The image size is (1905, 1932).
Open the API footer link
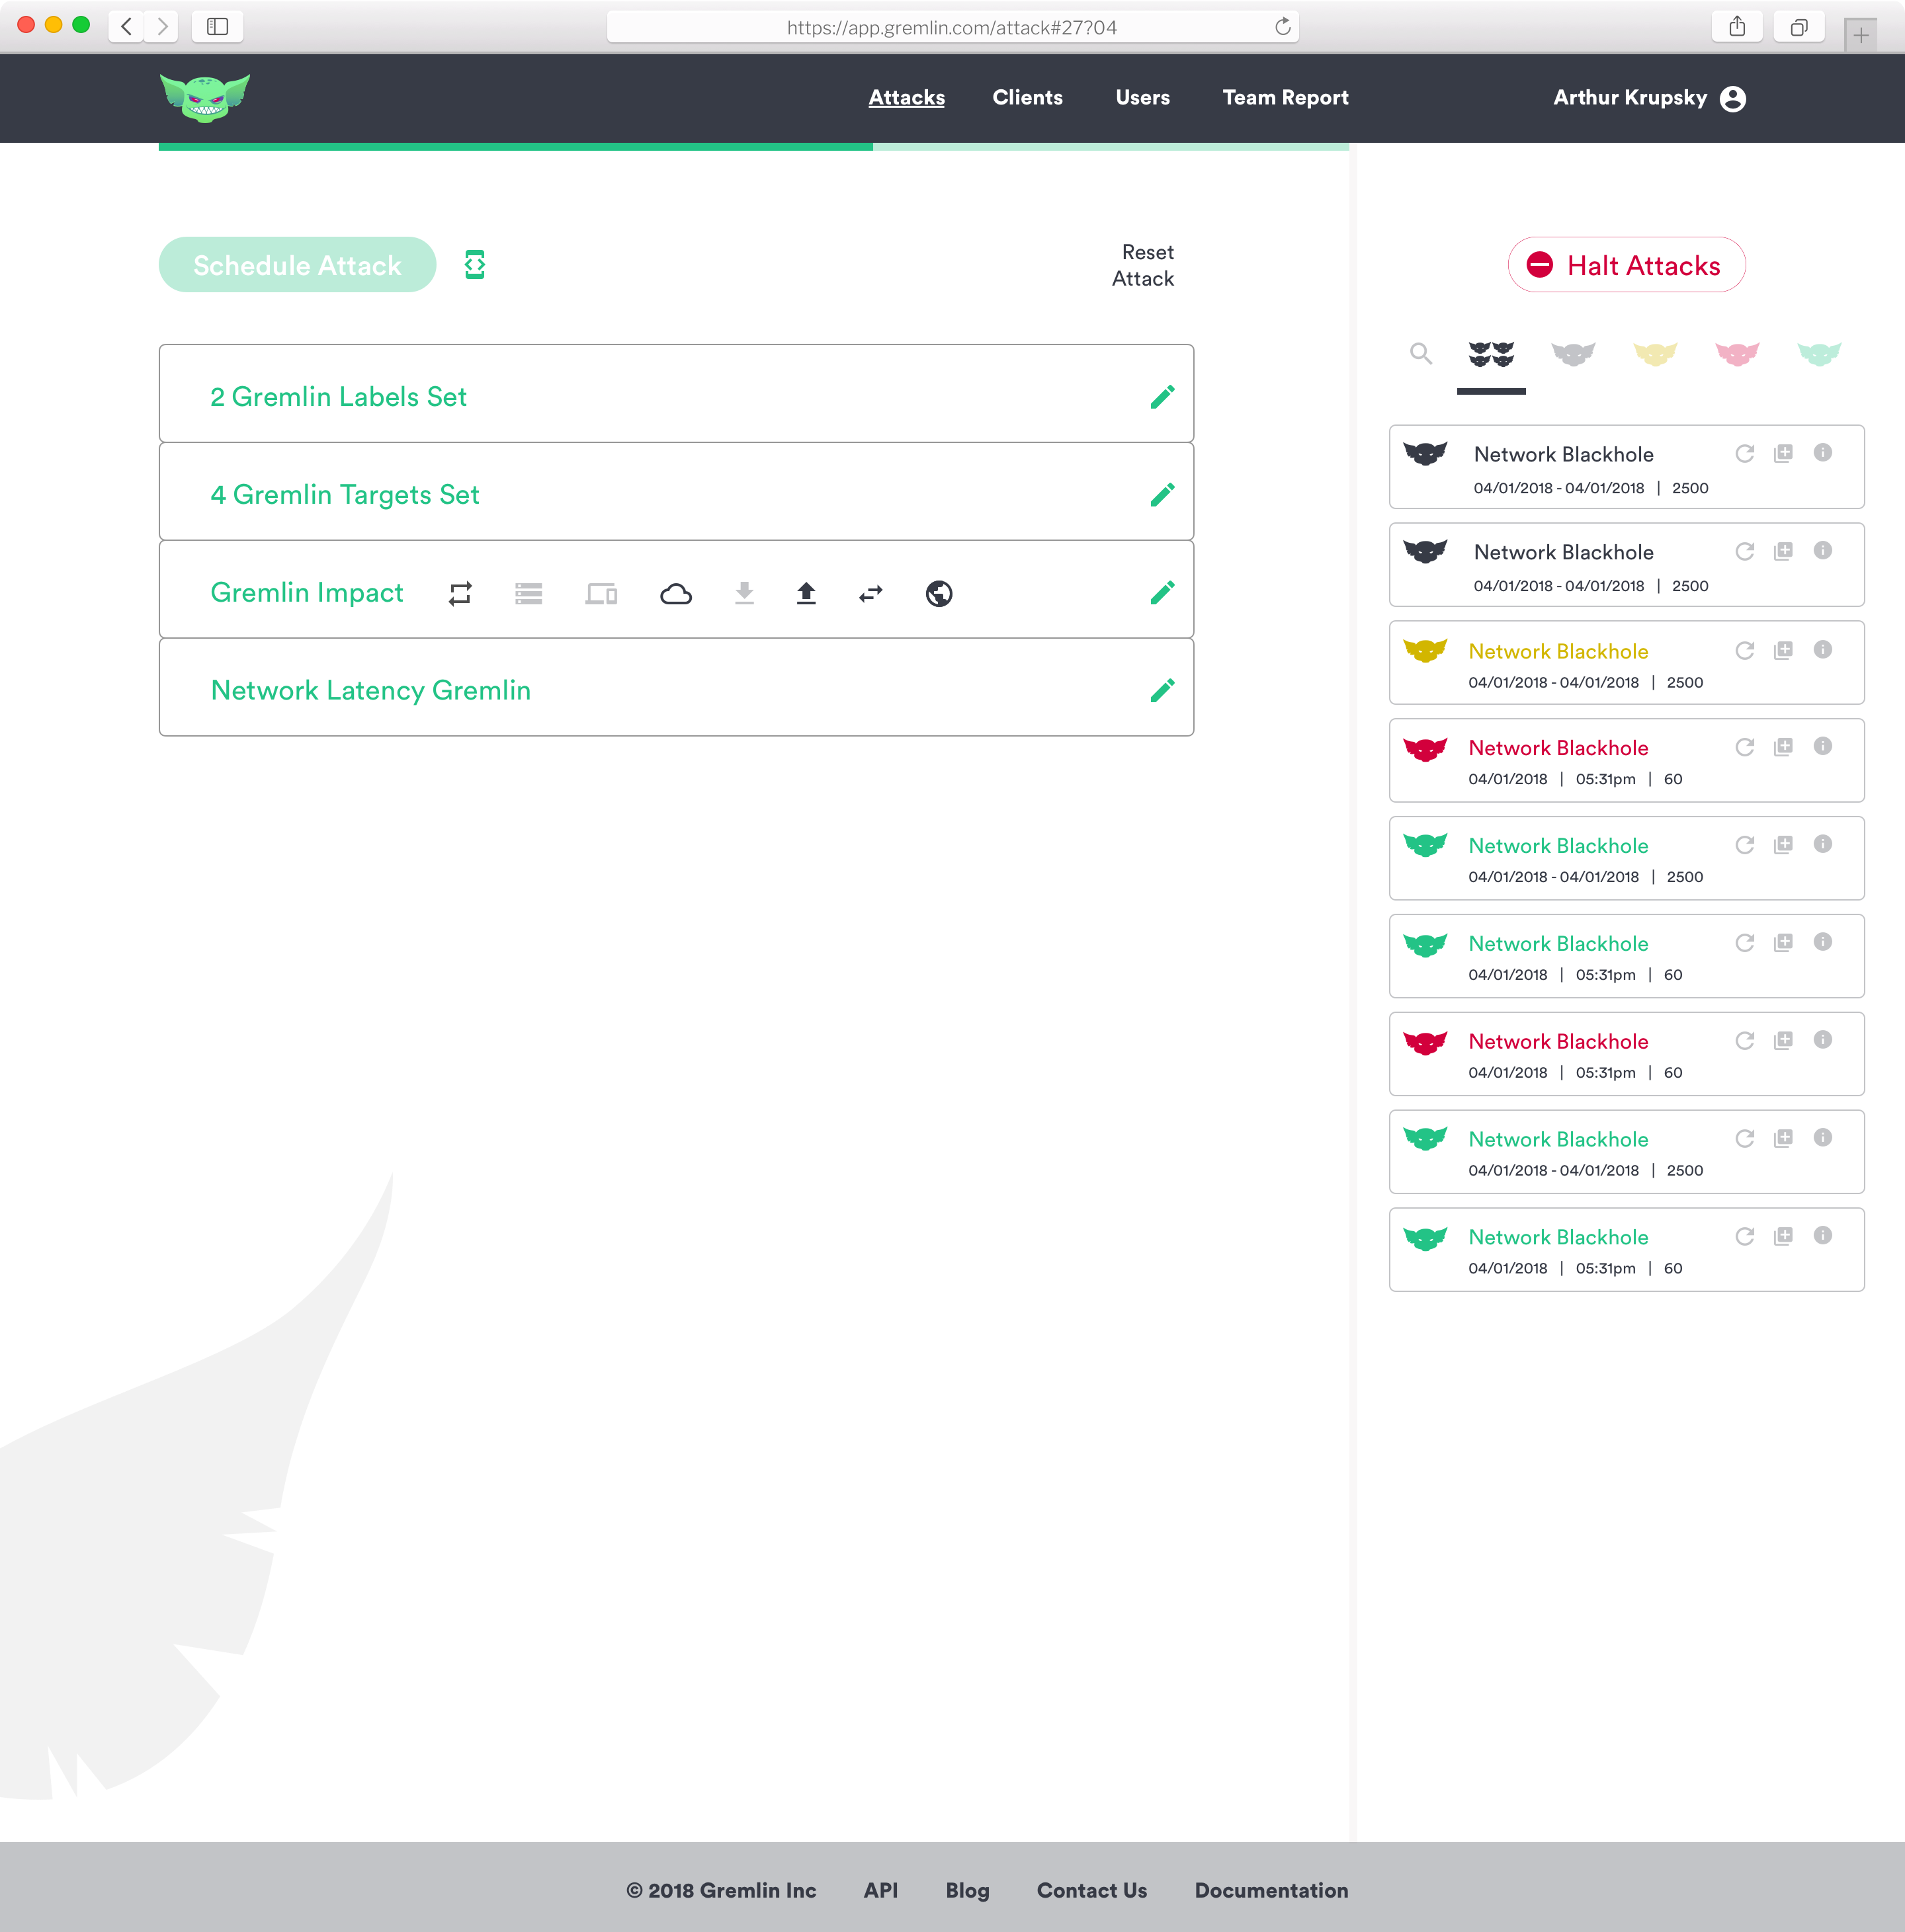880,1890
